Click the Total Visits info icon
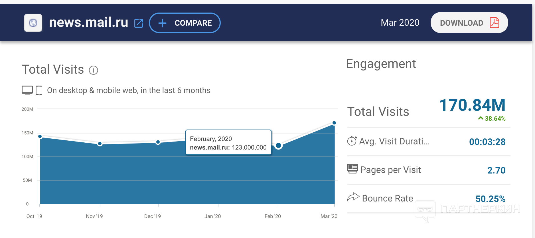The width and height of the screenshot is (535, 238). [94, 70]
